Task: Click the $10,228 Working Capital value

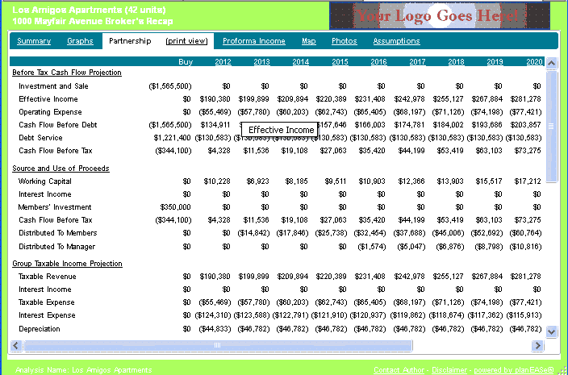Action: tap(217, 181)
